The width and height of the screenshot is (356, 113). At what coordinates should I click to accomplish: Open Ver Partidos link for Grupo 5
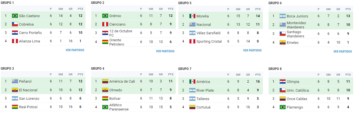[252, 51]
